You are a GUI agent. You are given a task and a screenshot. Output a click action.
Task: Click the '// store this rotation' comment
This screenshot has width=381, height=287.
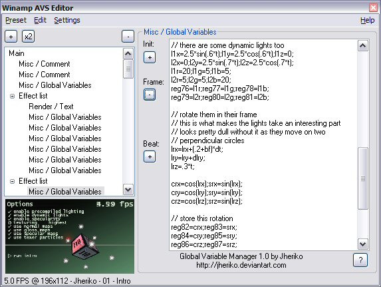202,218
